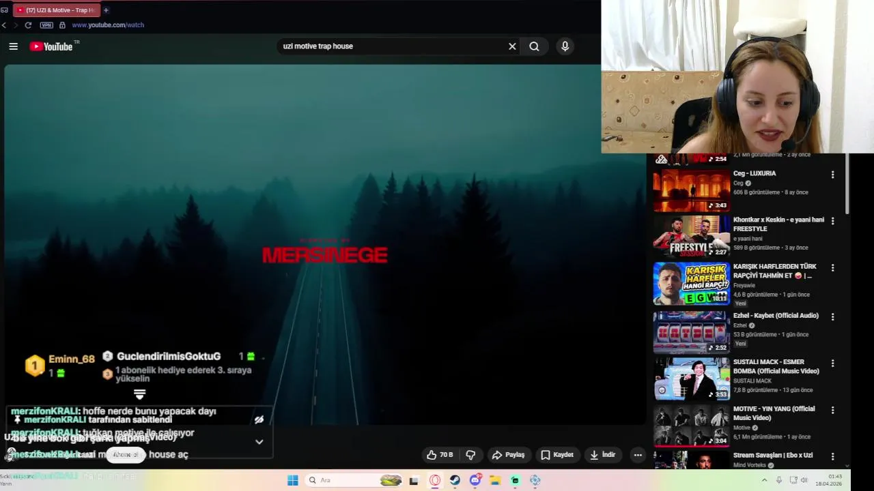Open Ceg - LUXURIA title link
Image resolution: width=874 pixels, height=491 pixels.
point(755,173)
